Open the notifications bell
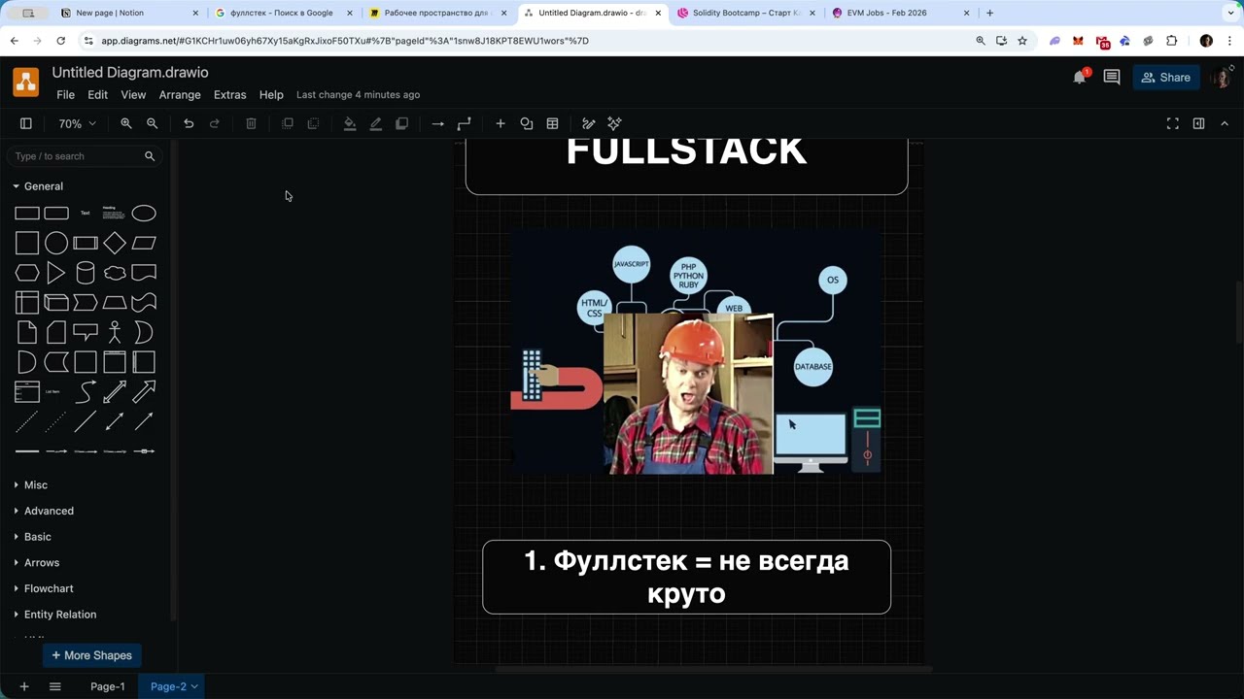1244x699 pixels. 1080,78
